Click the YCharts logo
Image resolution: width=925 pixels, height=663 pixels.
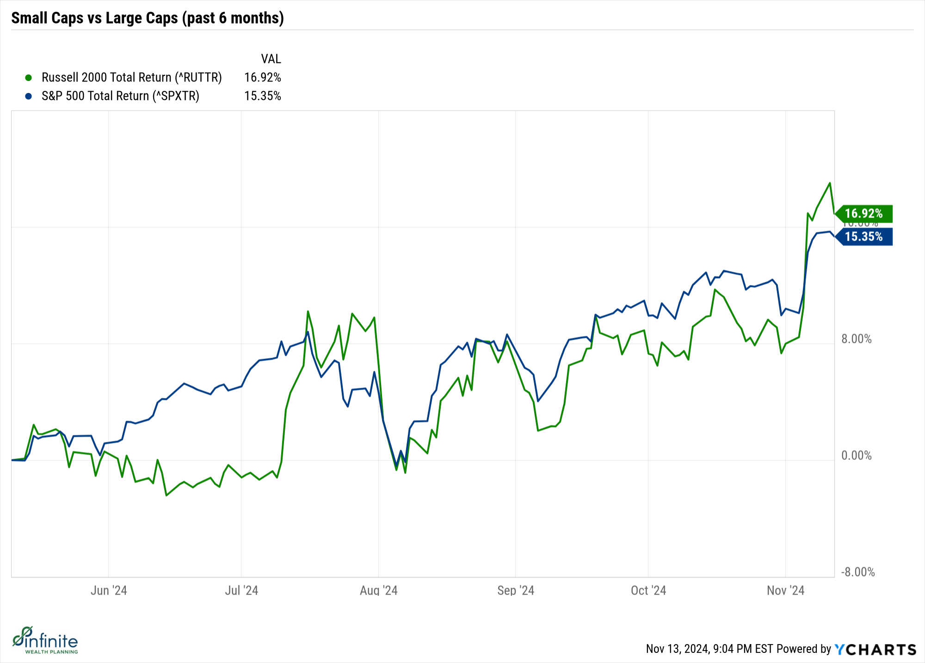coord(875,650)
